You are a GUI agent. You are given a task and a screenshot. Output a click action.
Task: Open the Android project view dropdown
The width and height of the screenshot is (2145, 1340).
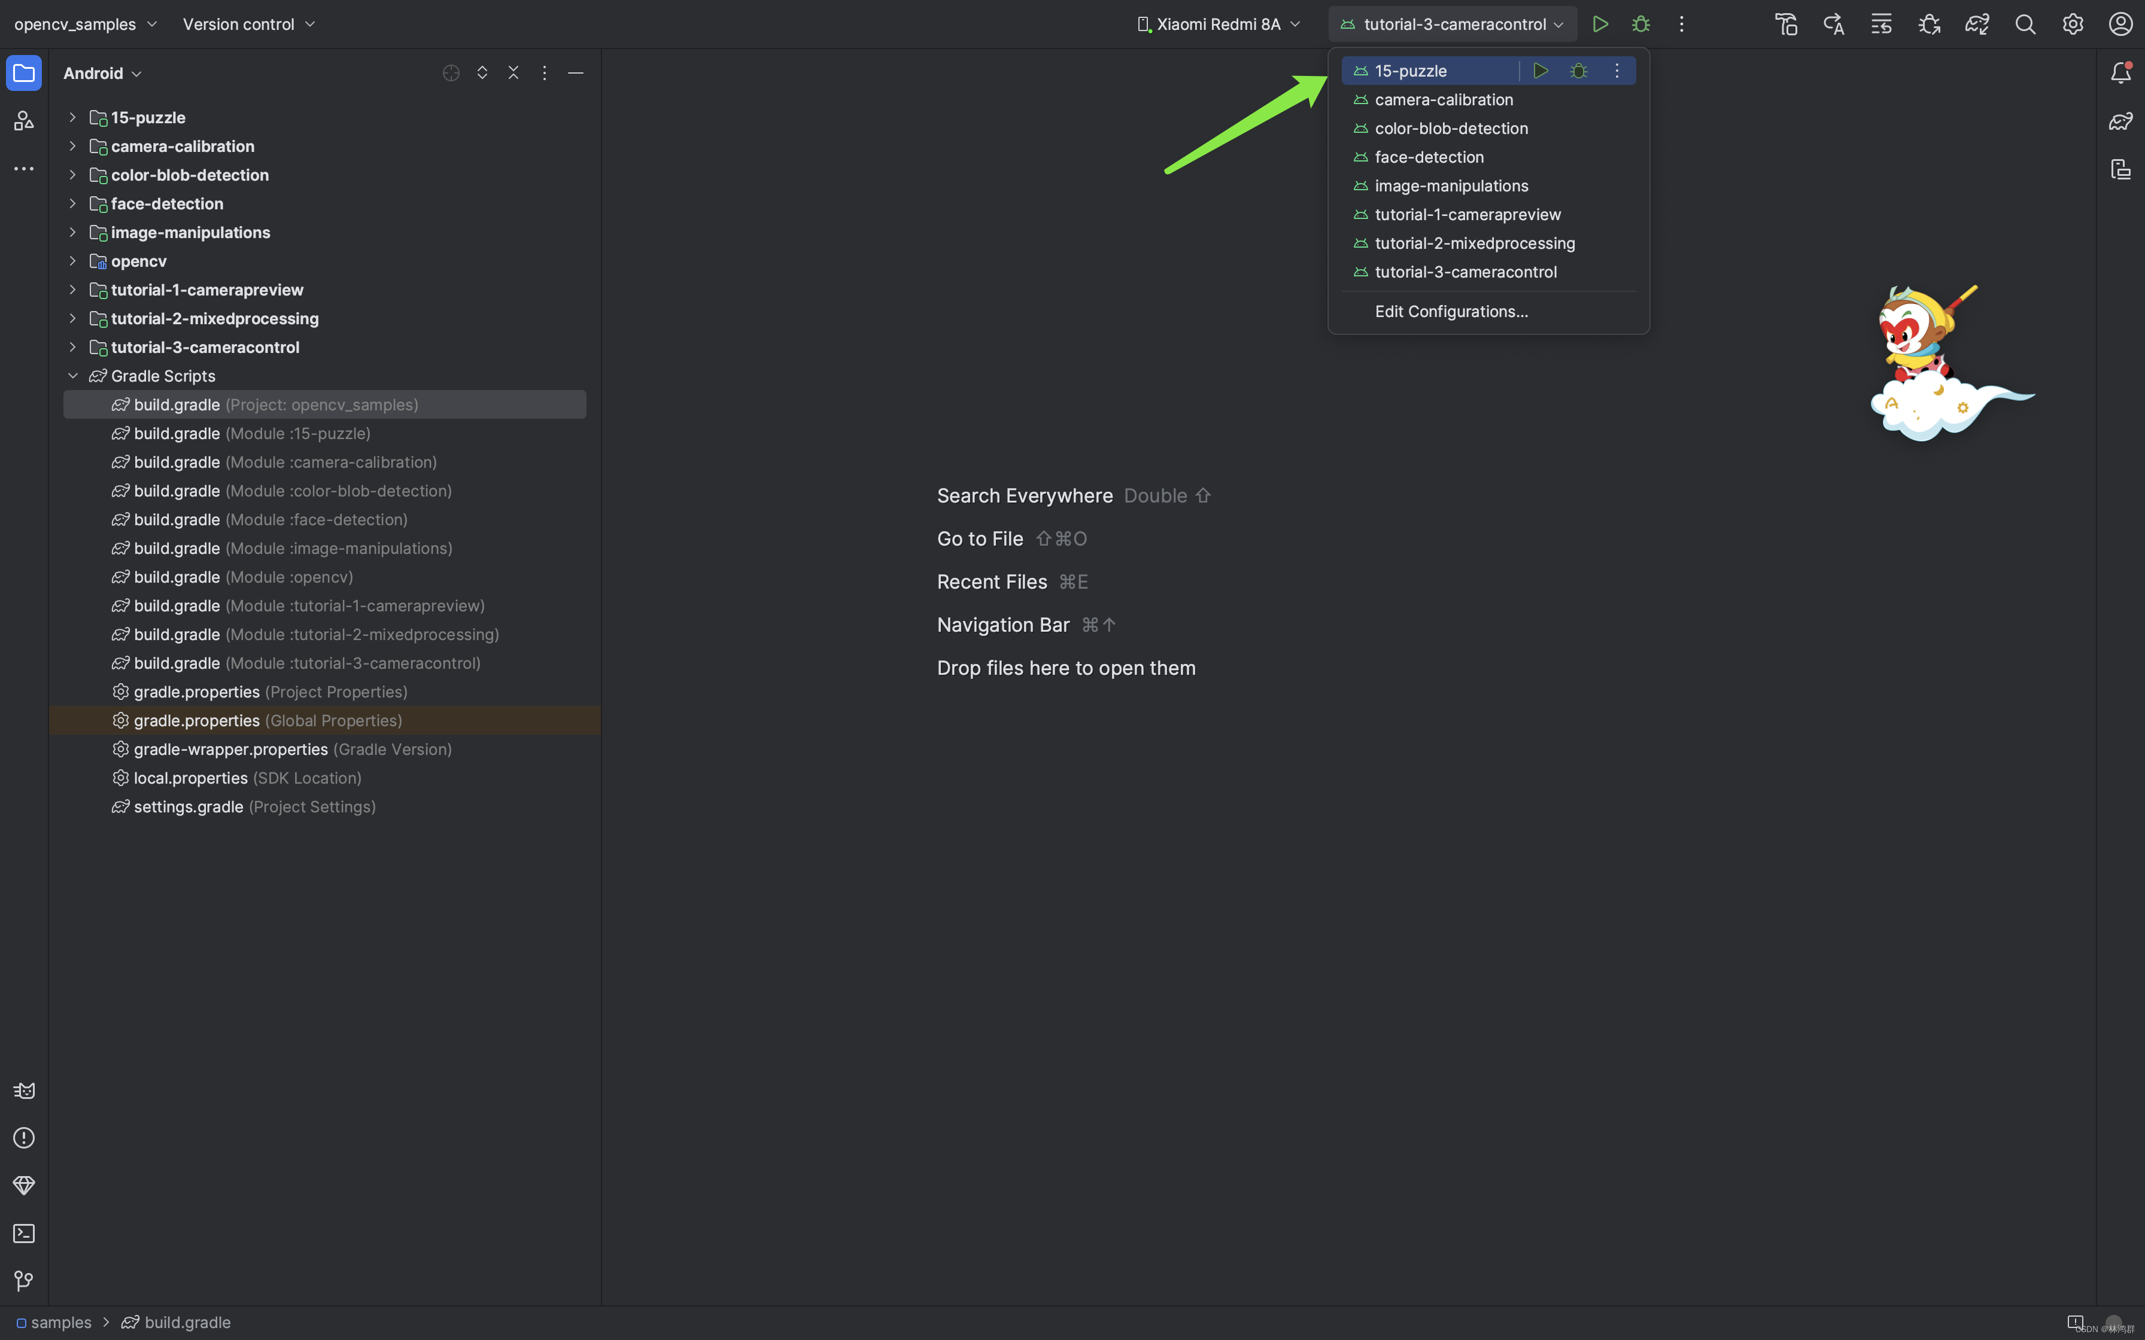pos(102,74)
